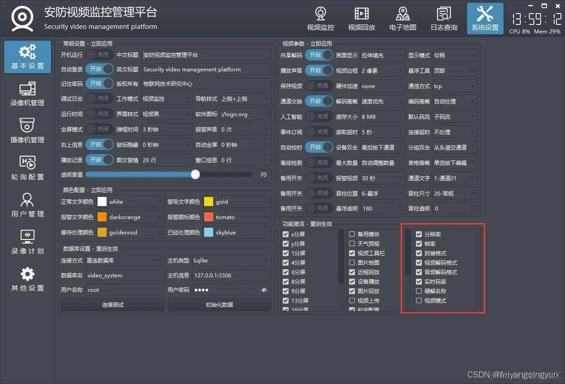This screenshot has height=384, width=565.
Task: Click the 视频回放 playback icon
Action: pyautogui.click(x=361, y=18)
